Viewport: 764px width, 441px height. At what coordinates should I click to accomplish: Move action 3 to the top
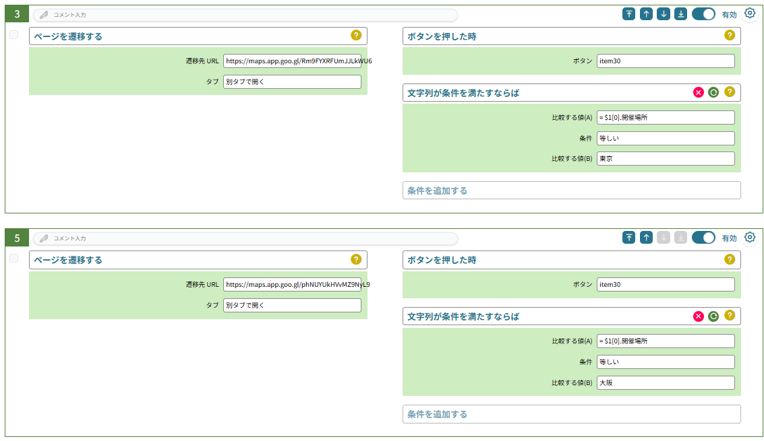pyautogui.click(x=629, y=14)
